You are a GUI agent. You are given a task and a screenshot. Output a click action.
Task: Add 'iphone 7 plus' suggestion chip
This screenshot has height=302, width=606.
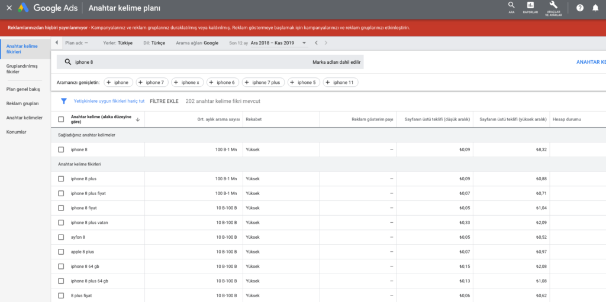(263, 82)
